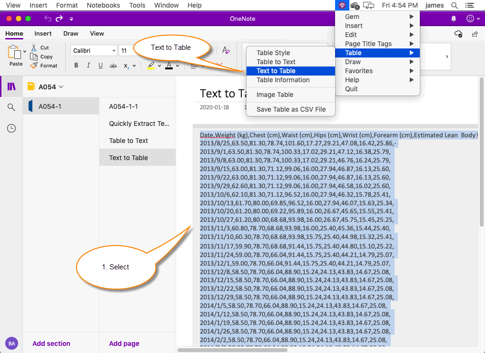The width and height of the screenshot is (485, 353).
Task: Click the sync status cloud icon
Action: tap(458, 34)
